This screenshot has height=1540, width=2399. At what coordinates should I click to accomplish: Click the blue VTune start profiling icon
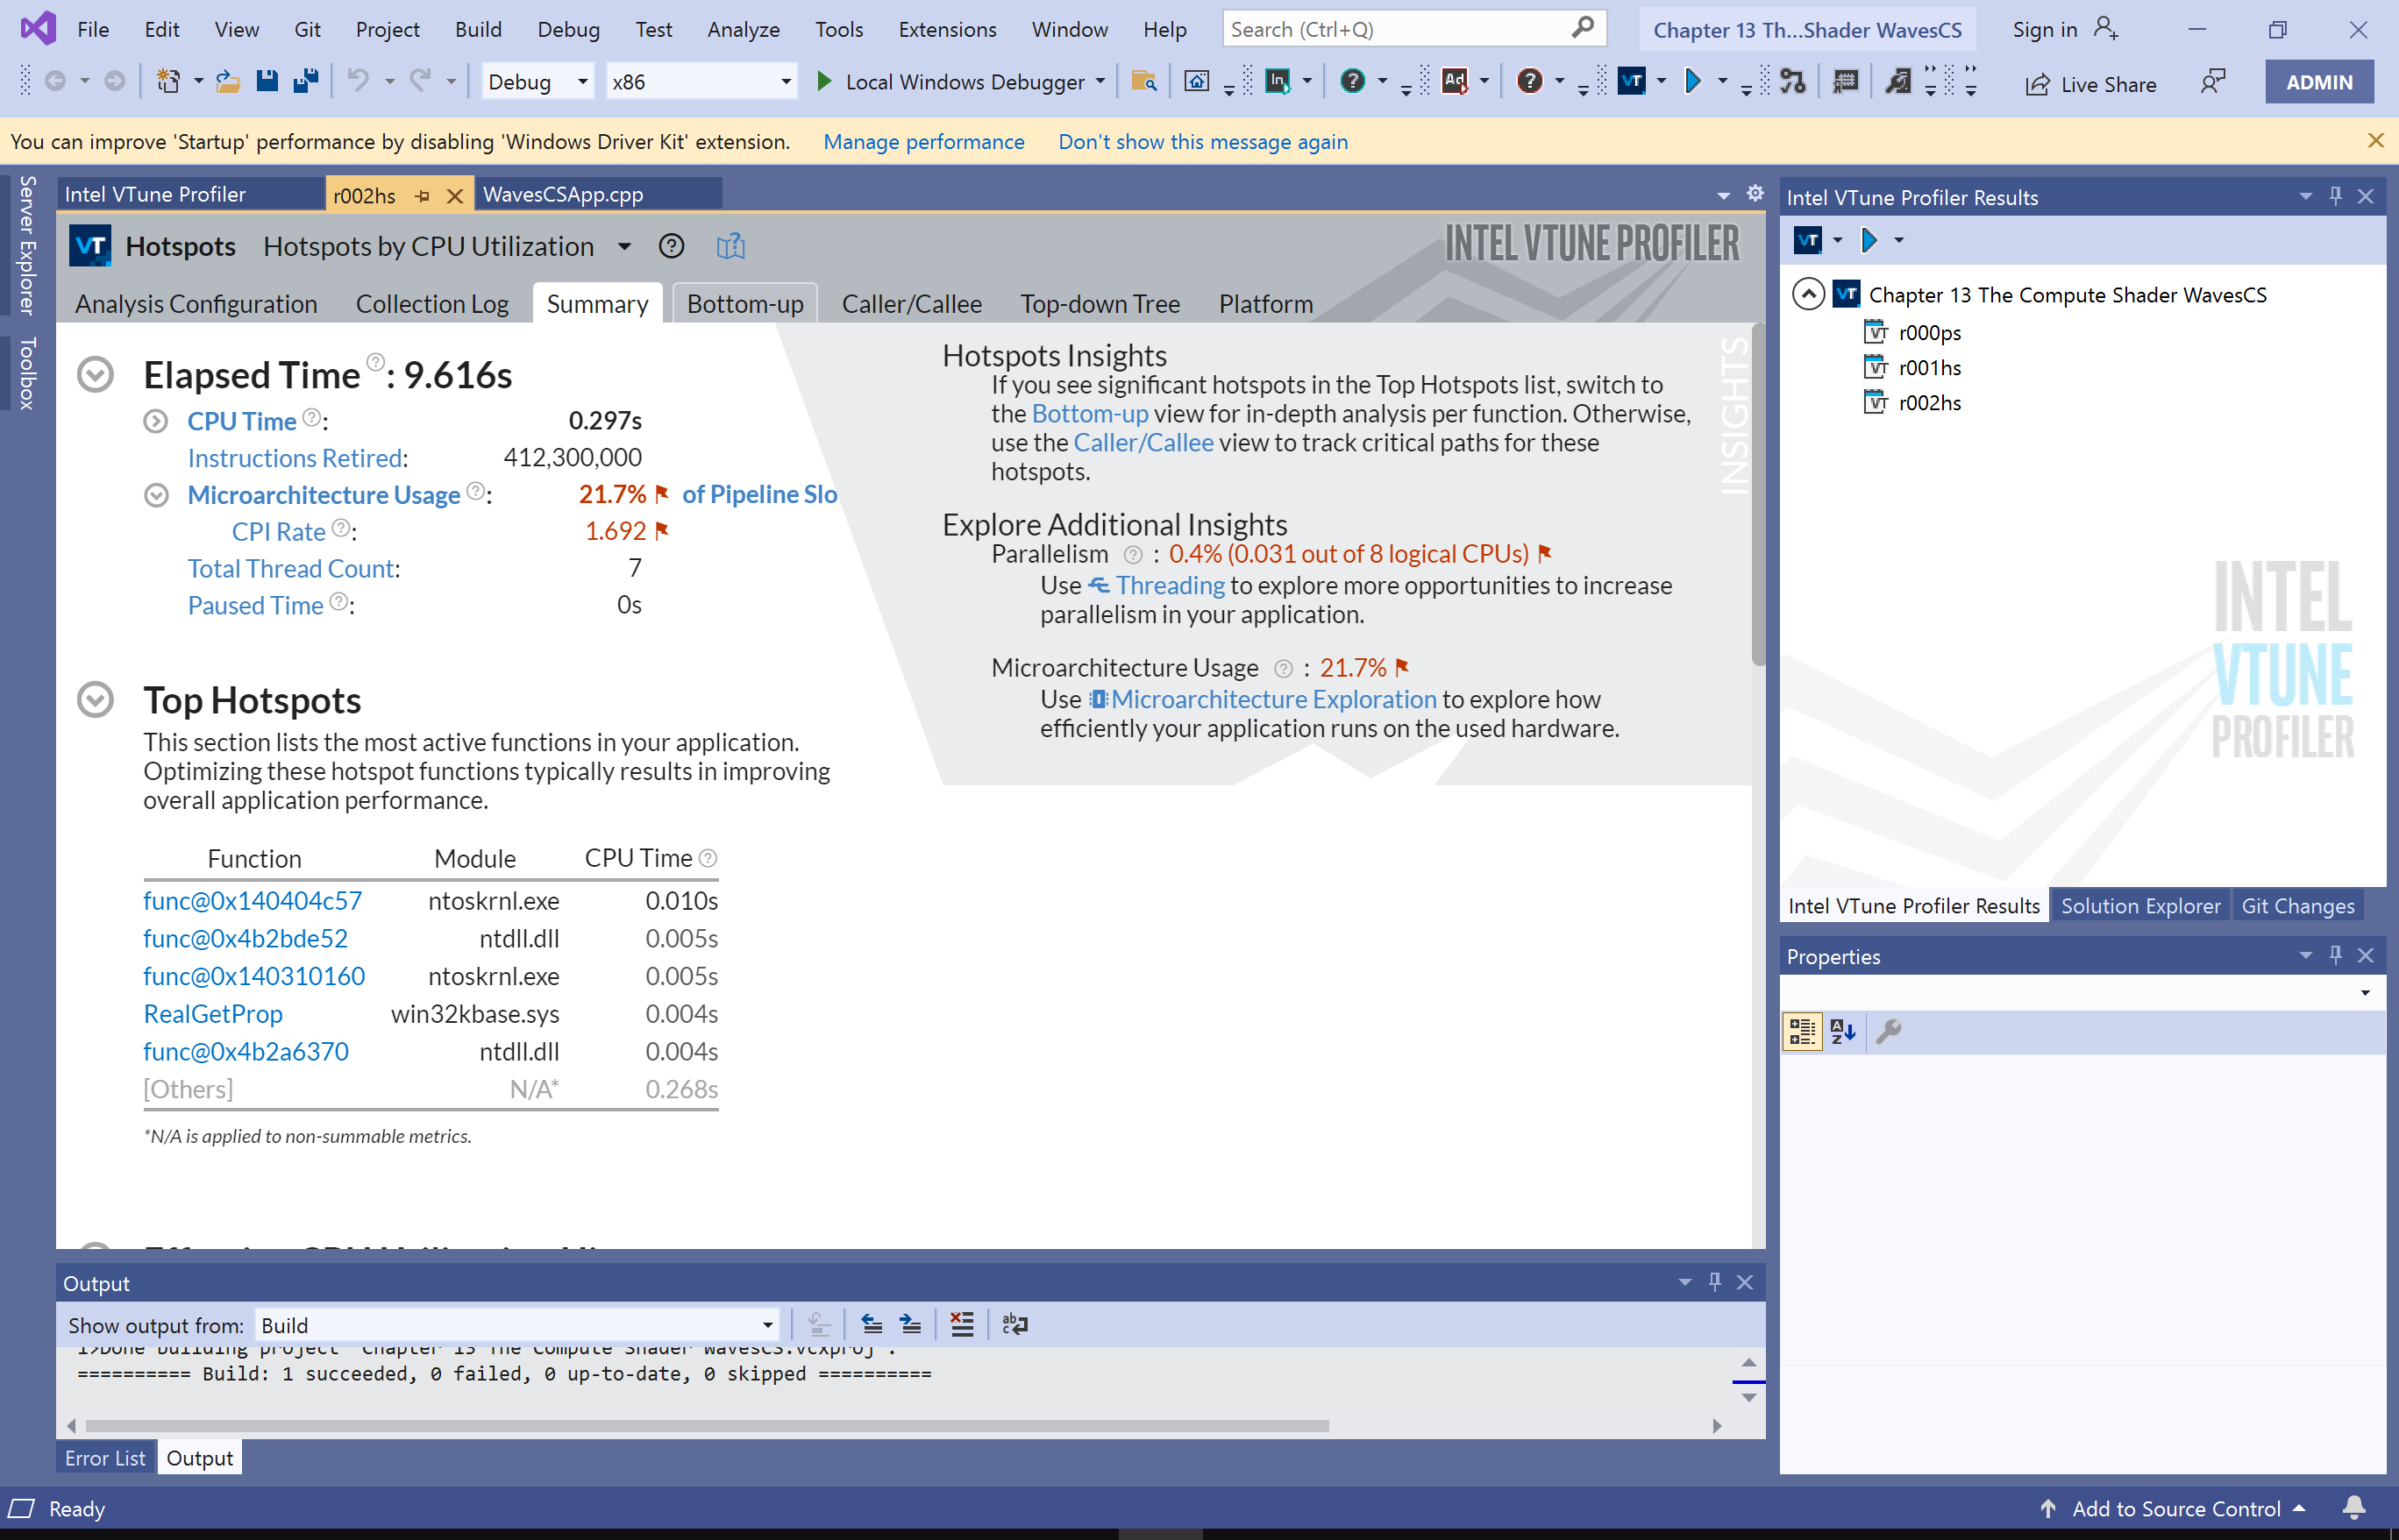click(x=1692, y=81)
